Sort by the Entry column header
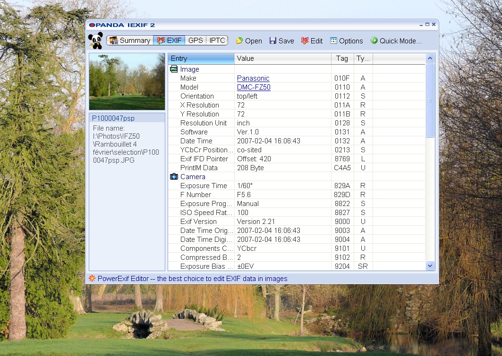The height and width of the screenshot is (356, 502). point(201,58)
